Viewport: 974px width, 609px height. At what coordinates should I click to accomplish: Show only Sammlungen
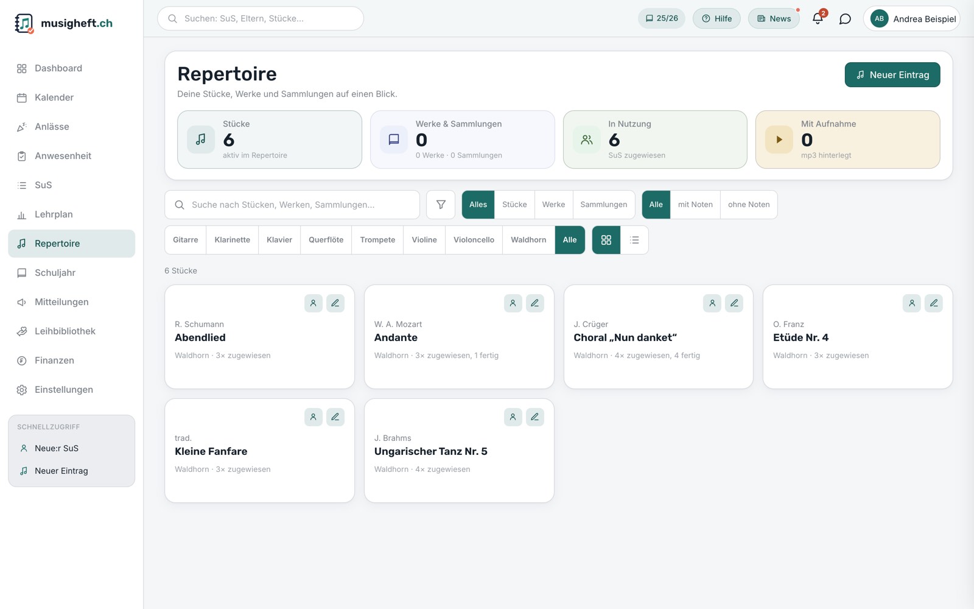click(603, 205)
